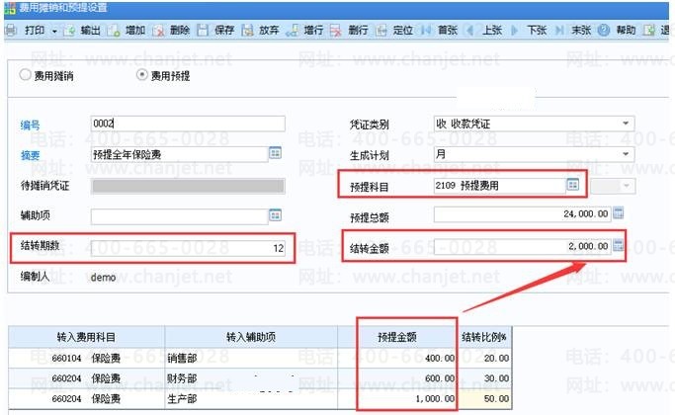The height and width of the screenshot is (415, 675).
Task: Select the 660204 保险费 cell in the 财务部 row
Action: [86, 378]
